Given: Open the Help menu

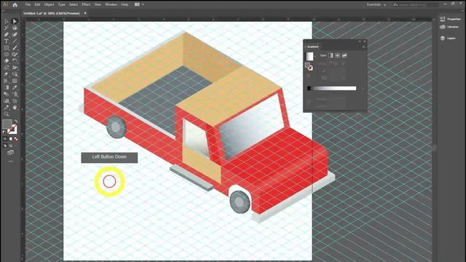Looking at the screenshot, I should click(125, 5).
